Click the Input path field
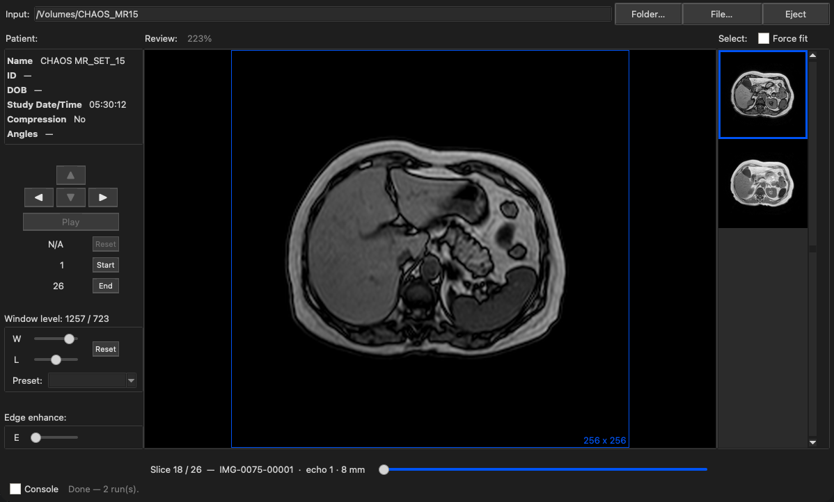The height and width of the screenshot is (502, 834). (x=323, y=15)
